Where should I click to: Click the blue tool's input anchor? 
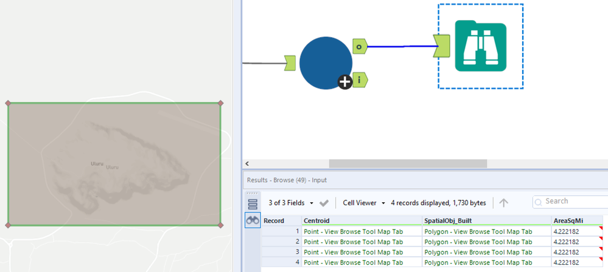[290, 63]
